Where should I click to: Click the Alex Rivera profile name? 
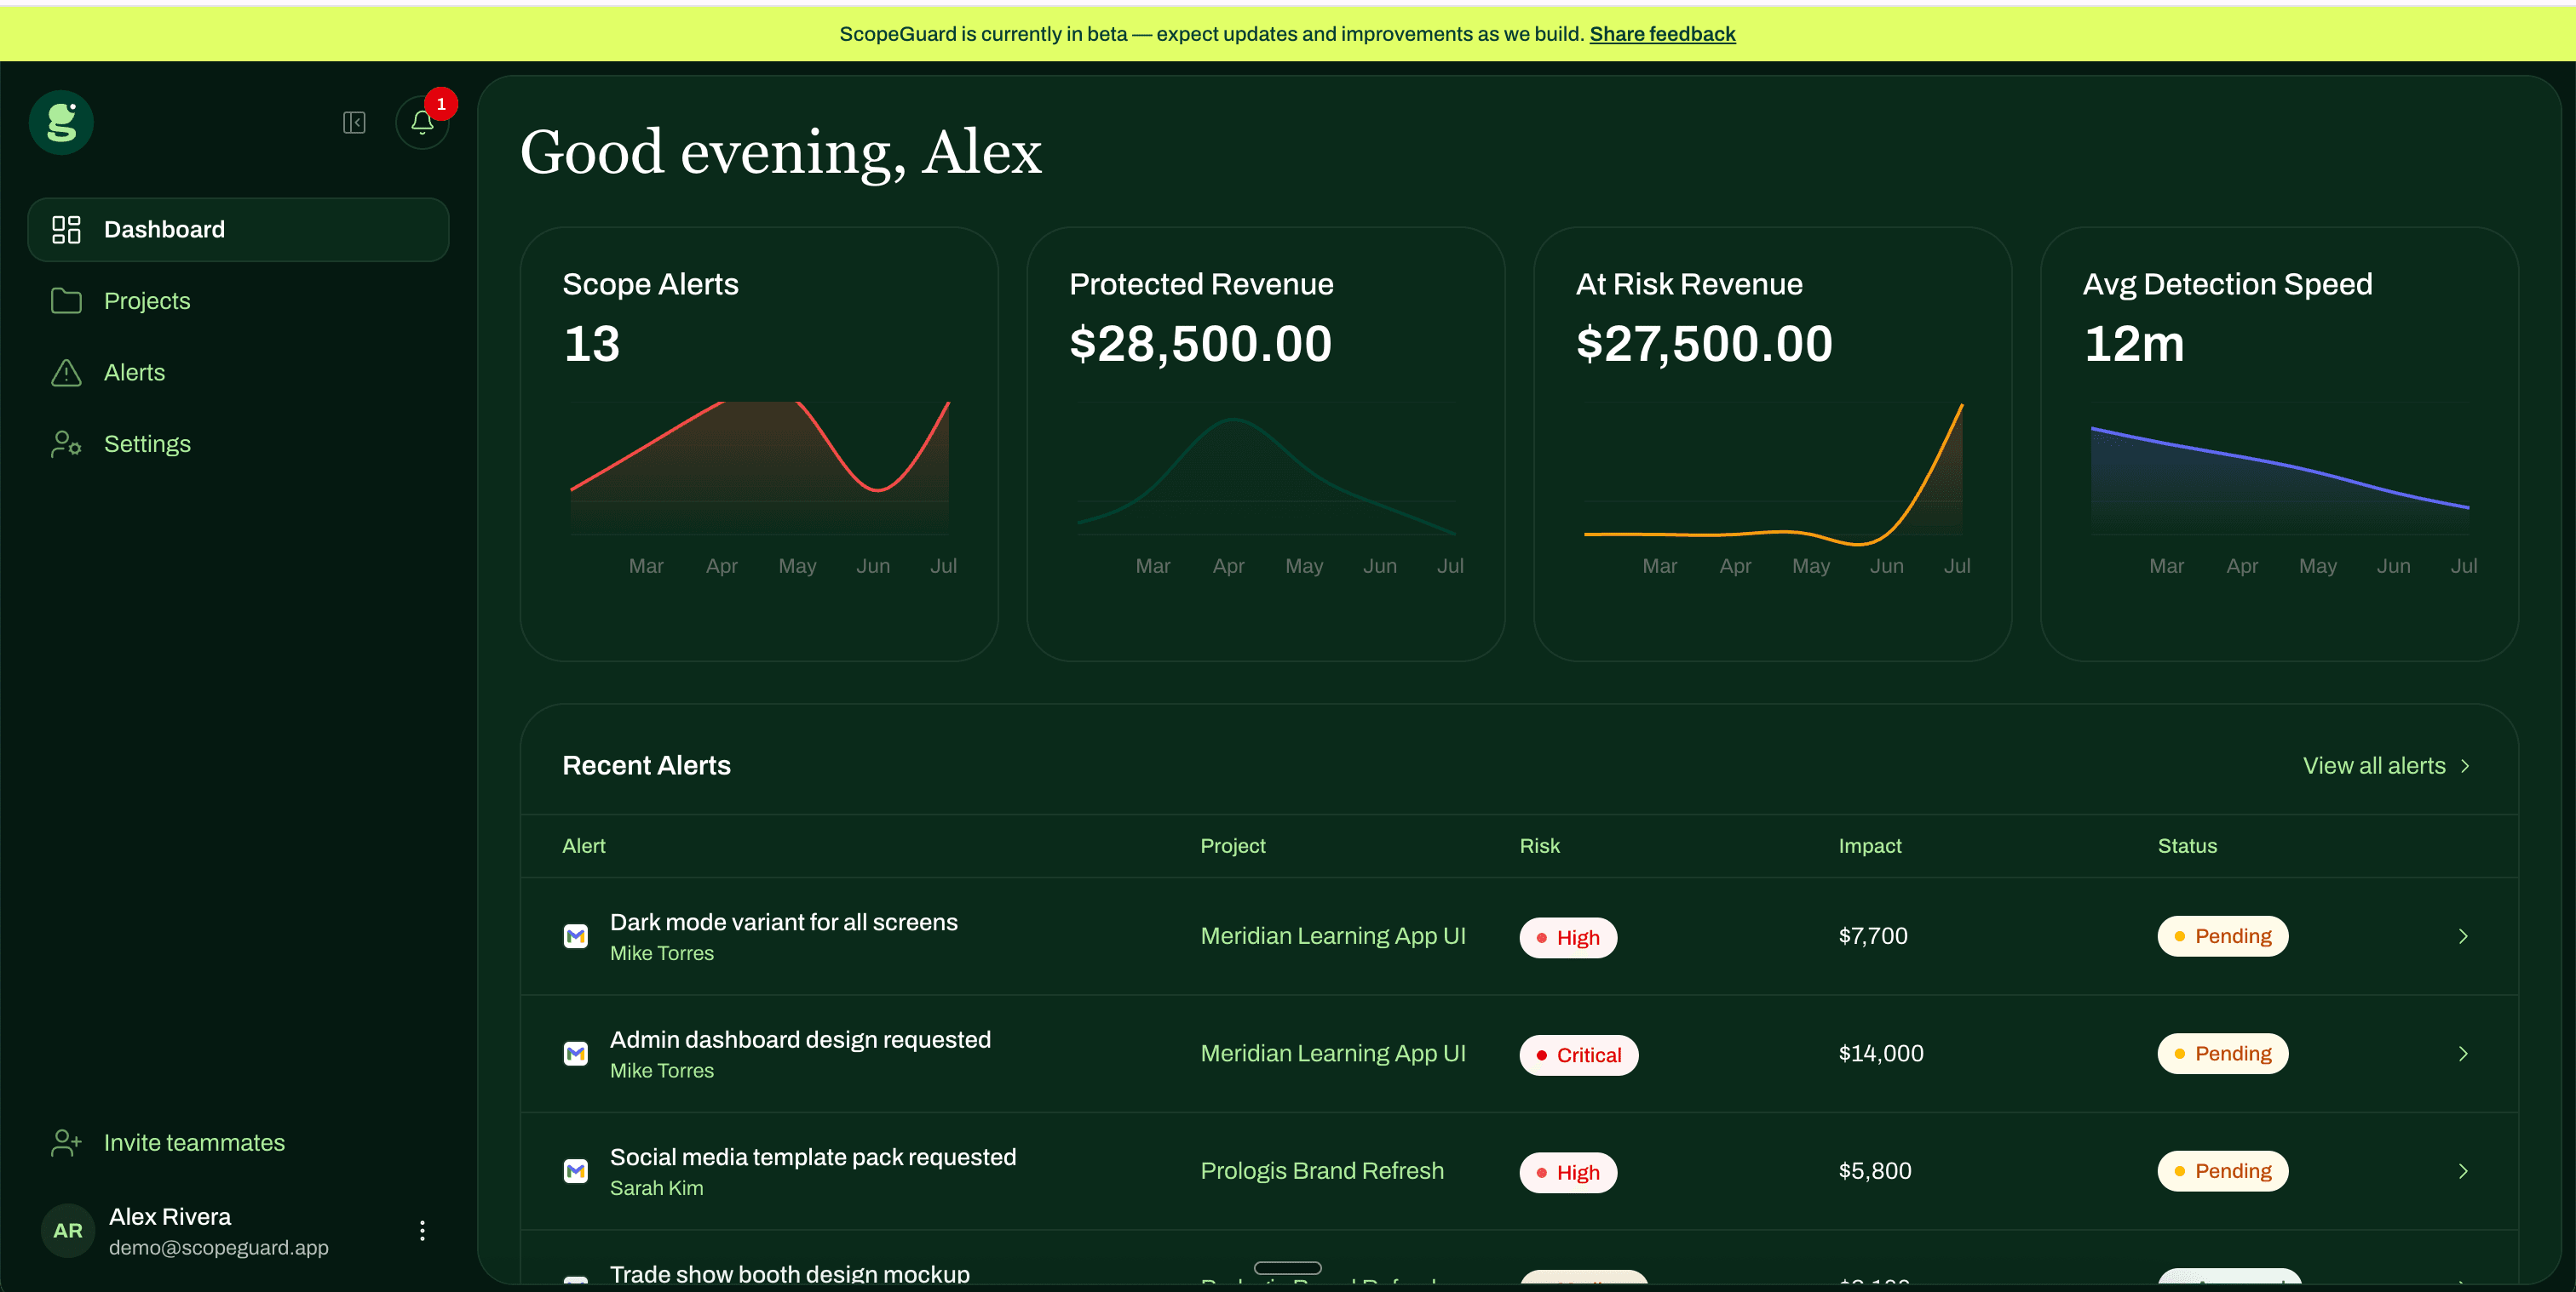pyautogui.click(x=170, y=1217)
